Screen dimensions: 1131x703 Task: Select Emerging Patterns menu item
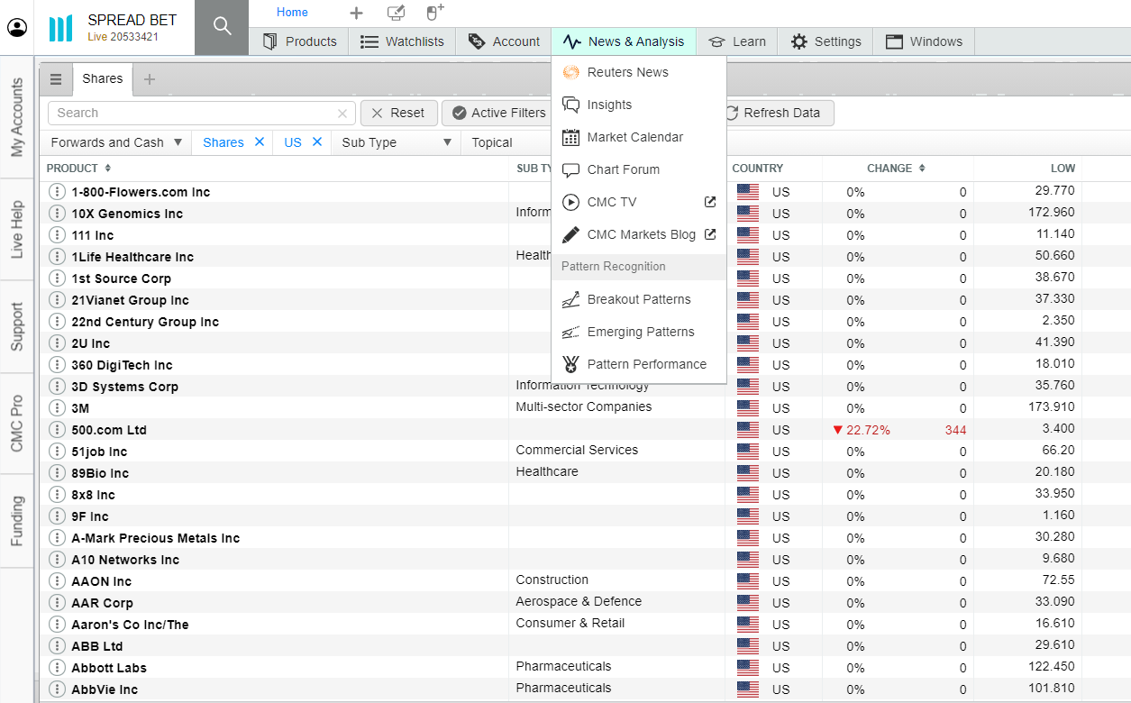click(x=638, y=332)
